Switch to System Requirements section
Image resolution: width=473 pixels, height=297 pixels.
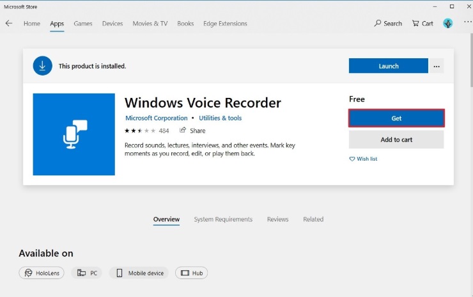click(223, 220)
